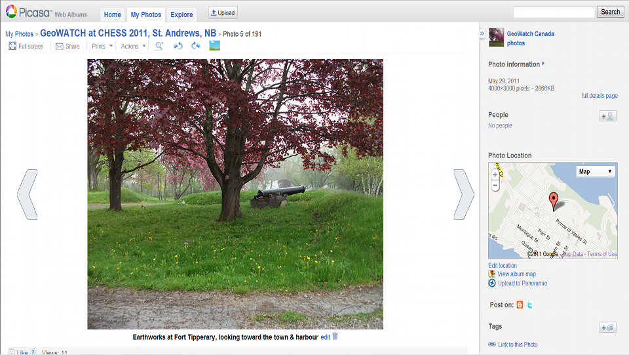Open the Actions dropdown menu
Screen dimensions: 629x355
(x=133, y=46)
